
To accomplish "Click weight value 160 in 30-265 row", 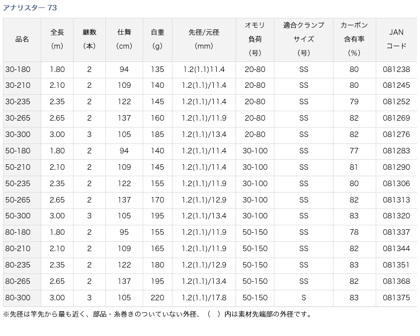I will (x=158, y=118).
